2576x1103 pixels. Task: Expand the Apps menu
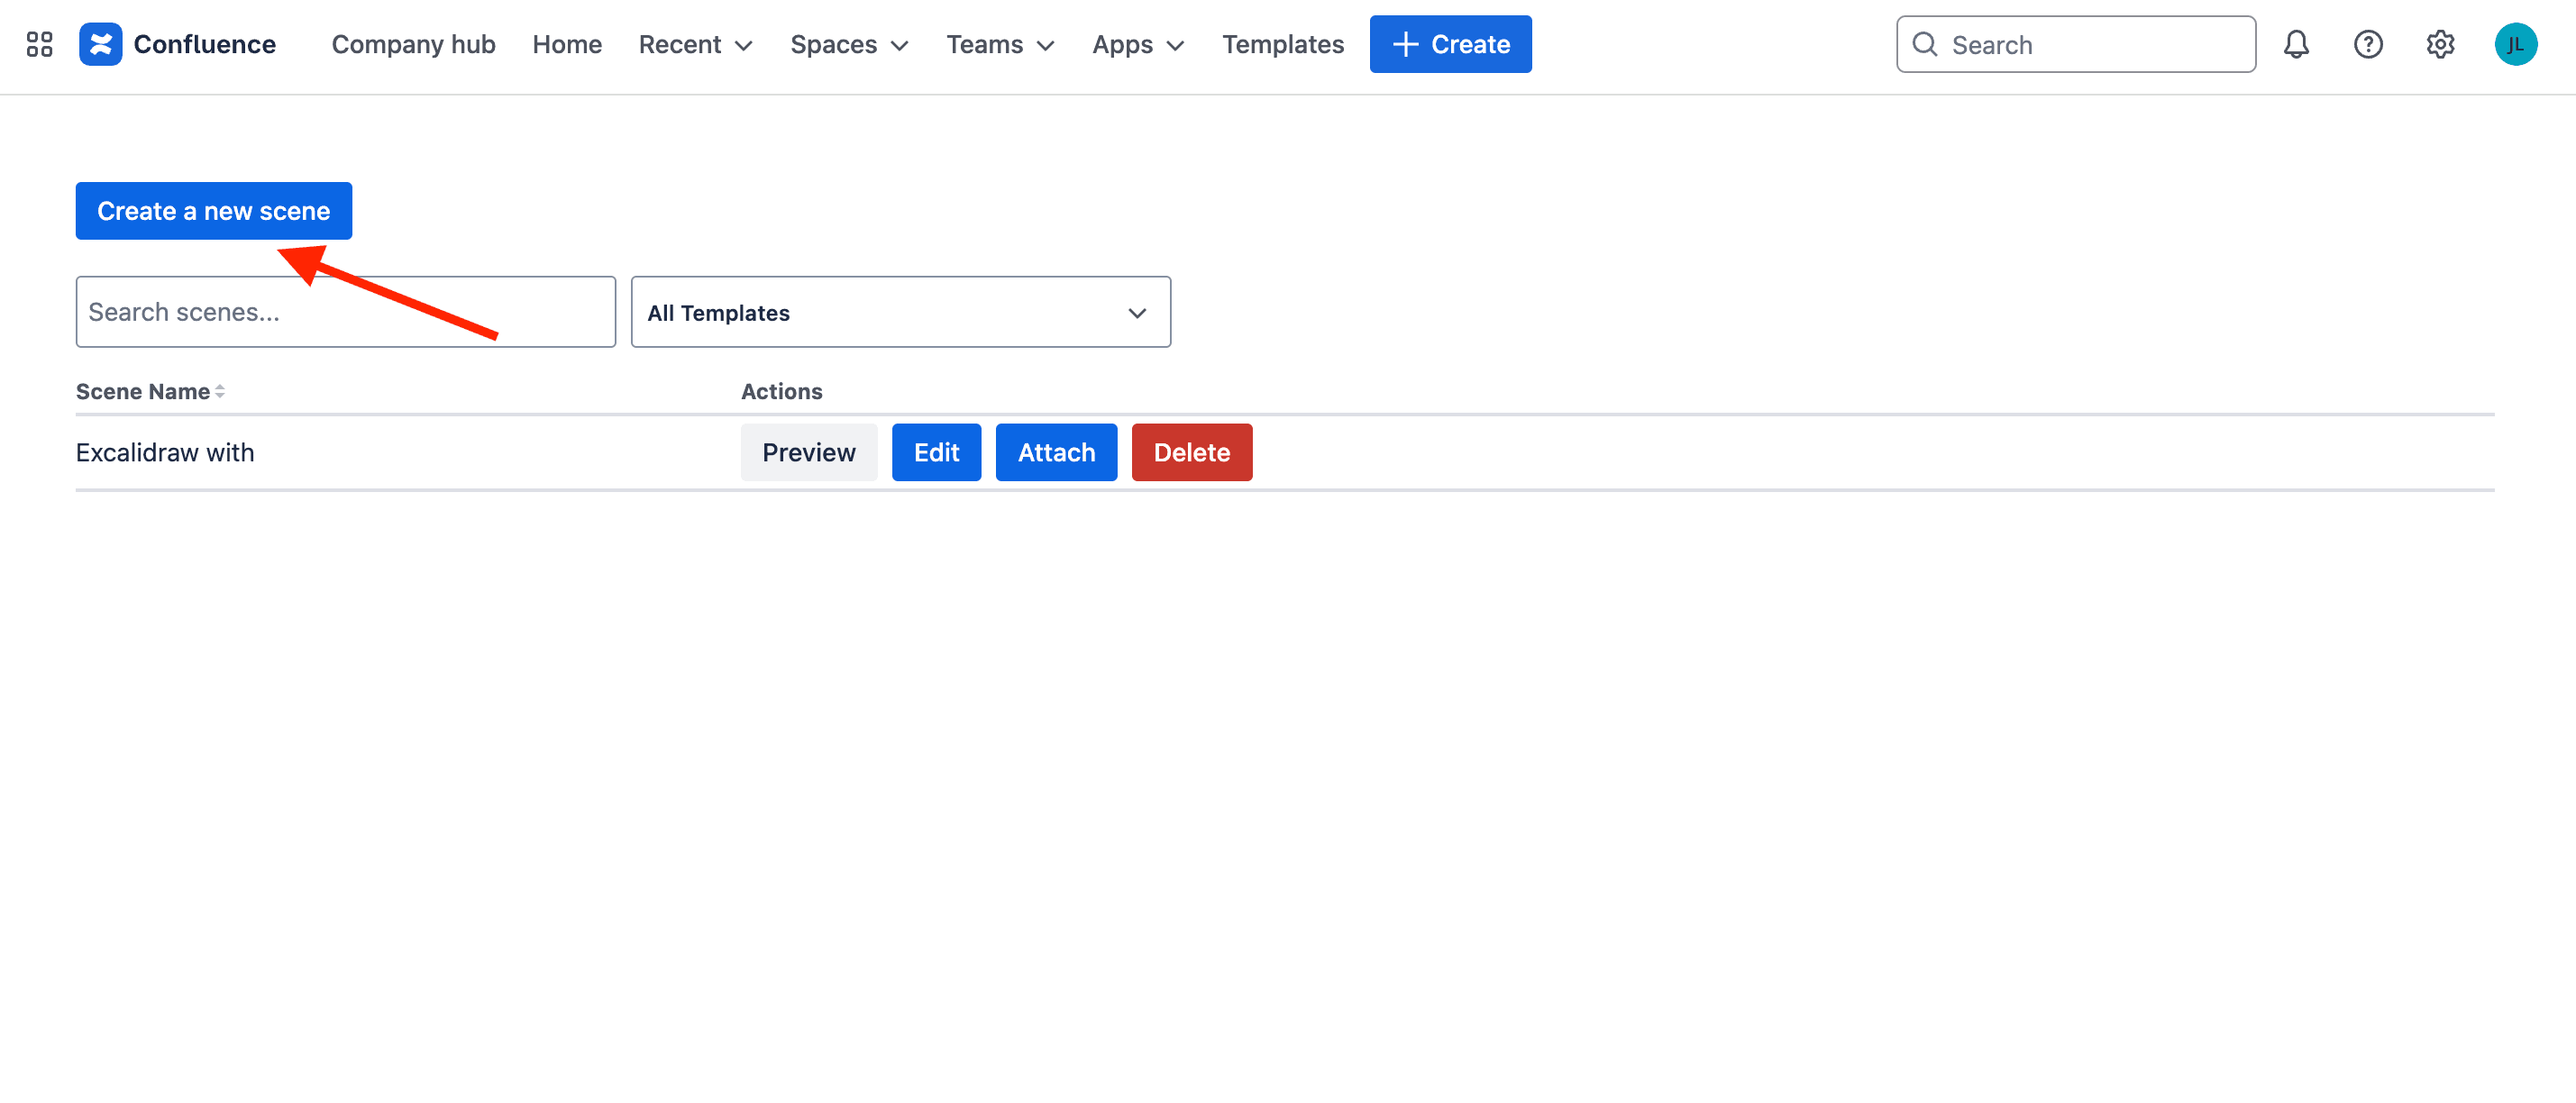tap(1138, 44)
